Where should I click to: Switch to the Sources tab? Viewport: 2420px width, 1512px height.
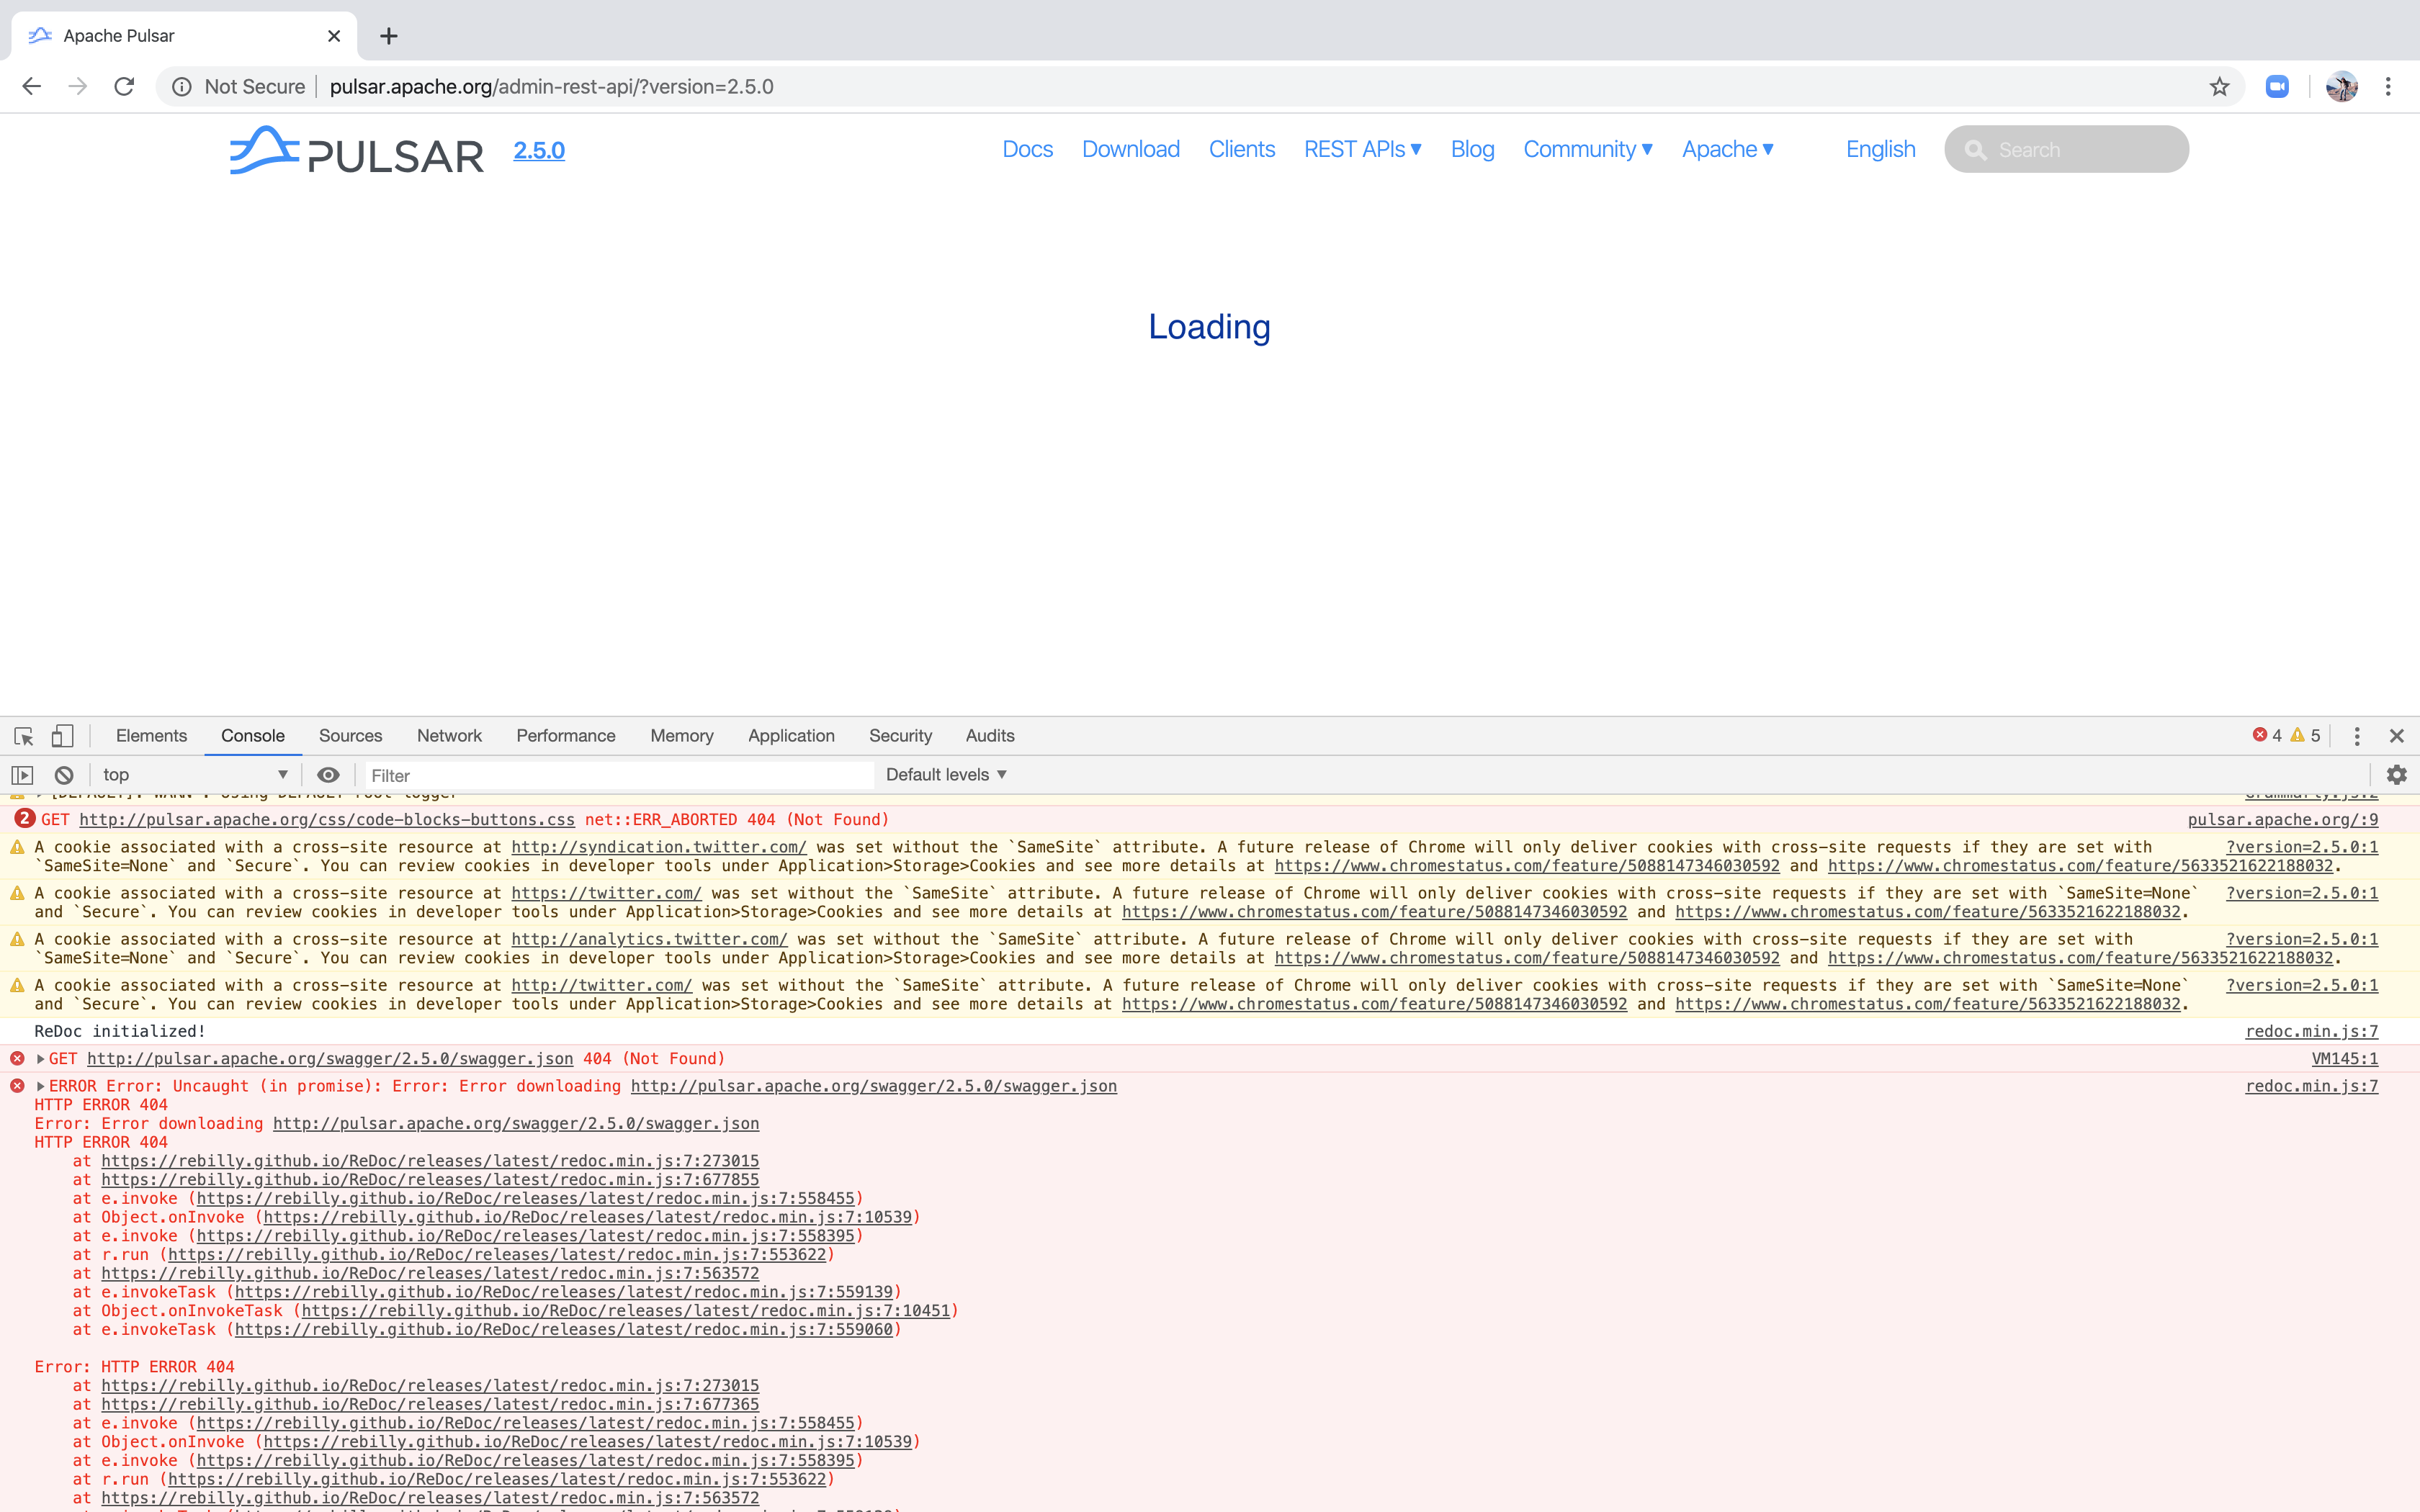point(350,736)
